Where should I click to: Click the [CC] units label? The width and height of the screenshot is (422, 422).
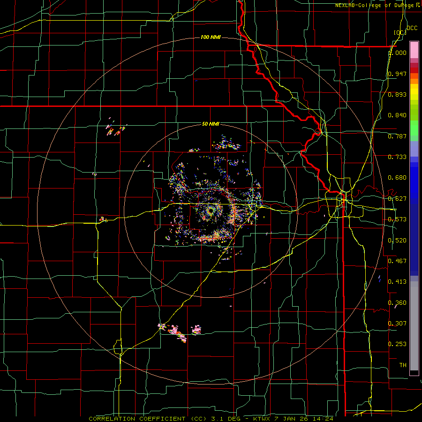[x=400, y=32]
